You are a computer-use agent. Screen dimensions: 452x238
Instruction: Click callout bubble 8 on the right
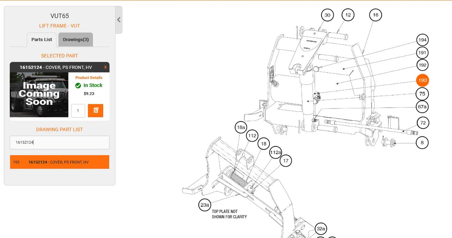coord(422,143)
